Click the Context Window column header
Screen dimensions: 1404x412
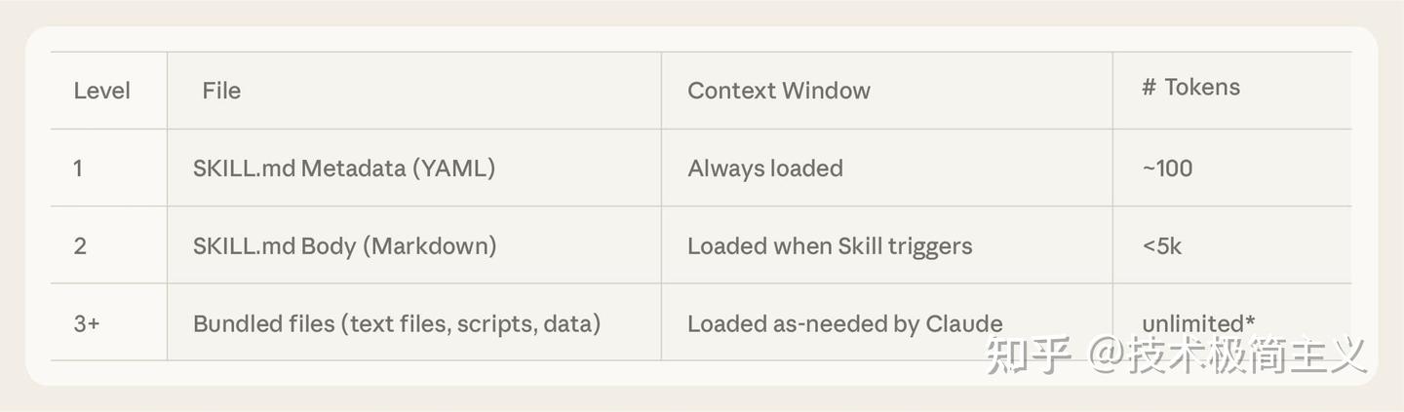click(x=778, y=91)
